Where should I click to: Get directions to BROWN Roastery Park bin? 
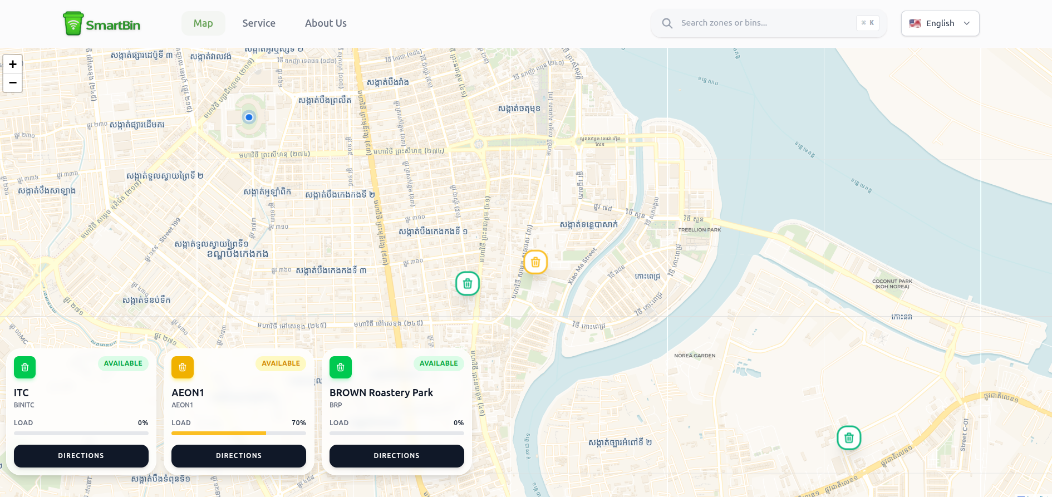coord(397,456)
